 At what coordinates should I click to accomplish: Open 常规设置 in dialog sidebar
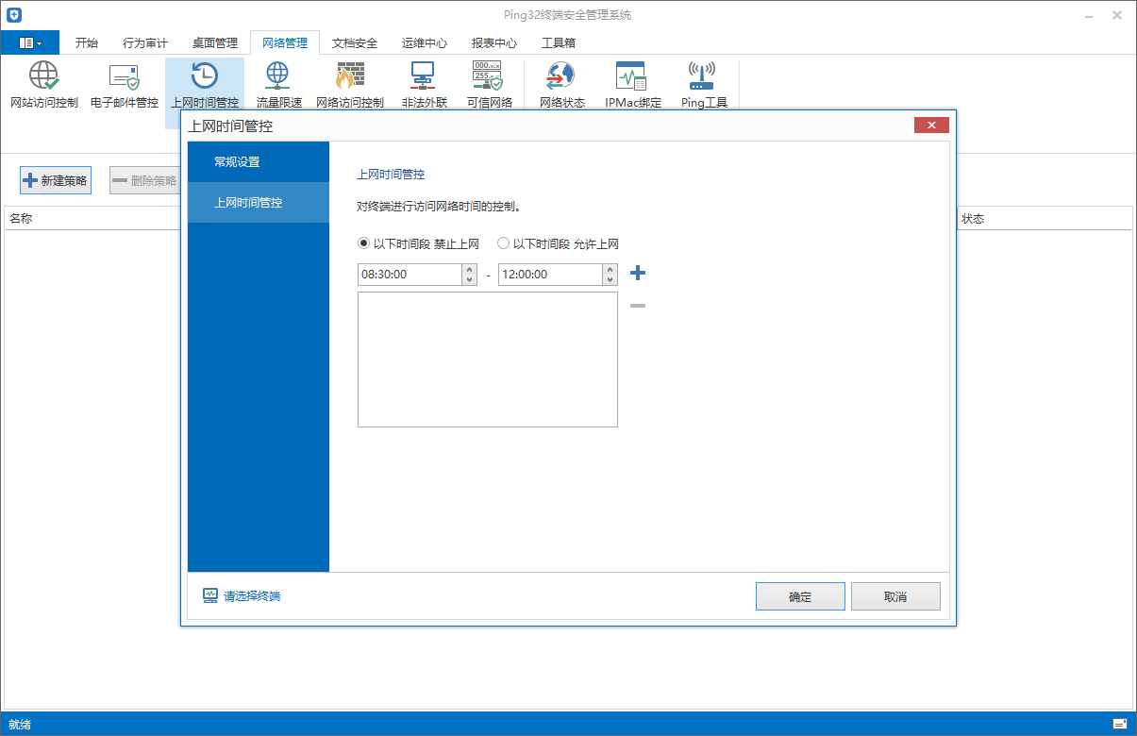click(259, 162)
